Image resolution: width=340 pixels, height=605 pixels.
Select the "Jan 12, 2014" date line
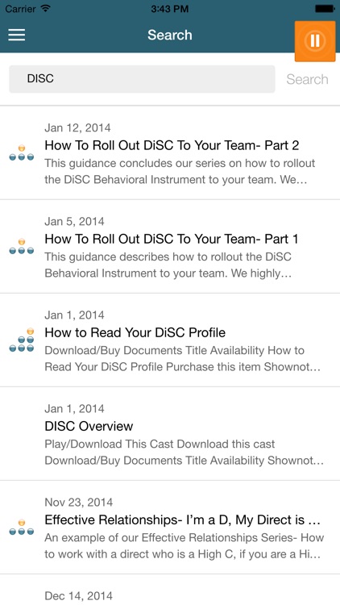point(77,127)
